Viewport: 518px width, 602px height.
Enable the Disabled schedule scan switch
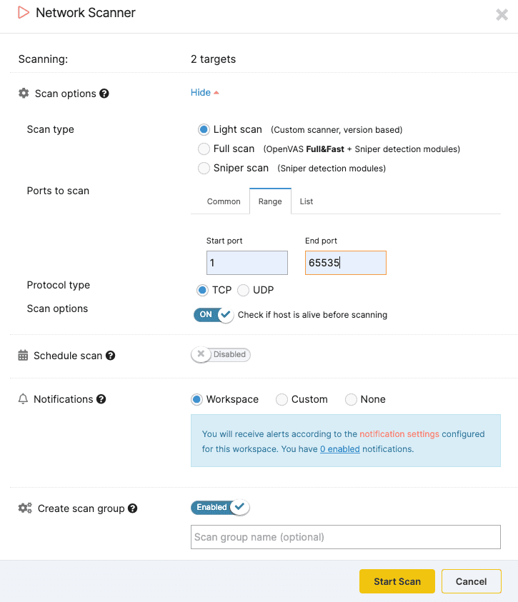(220, 354)
